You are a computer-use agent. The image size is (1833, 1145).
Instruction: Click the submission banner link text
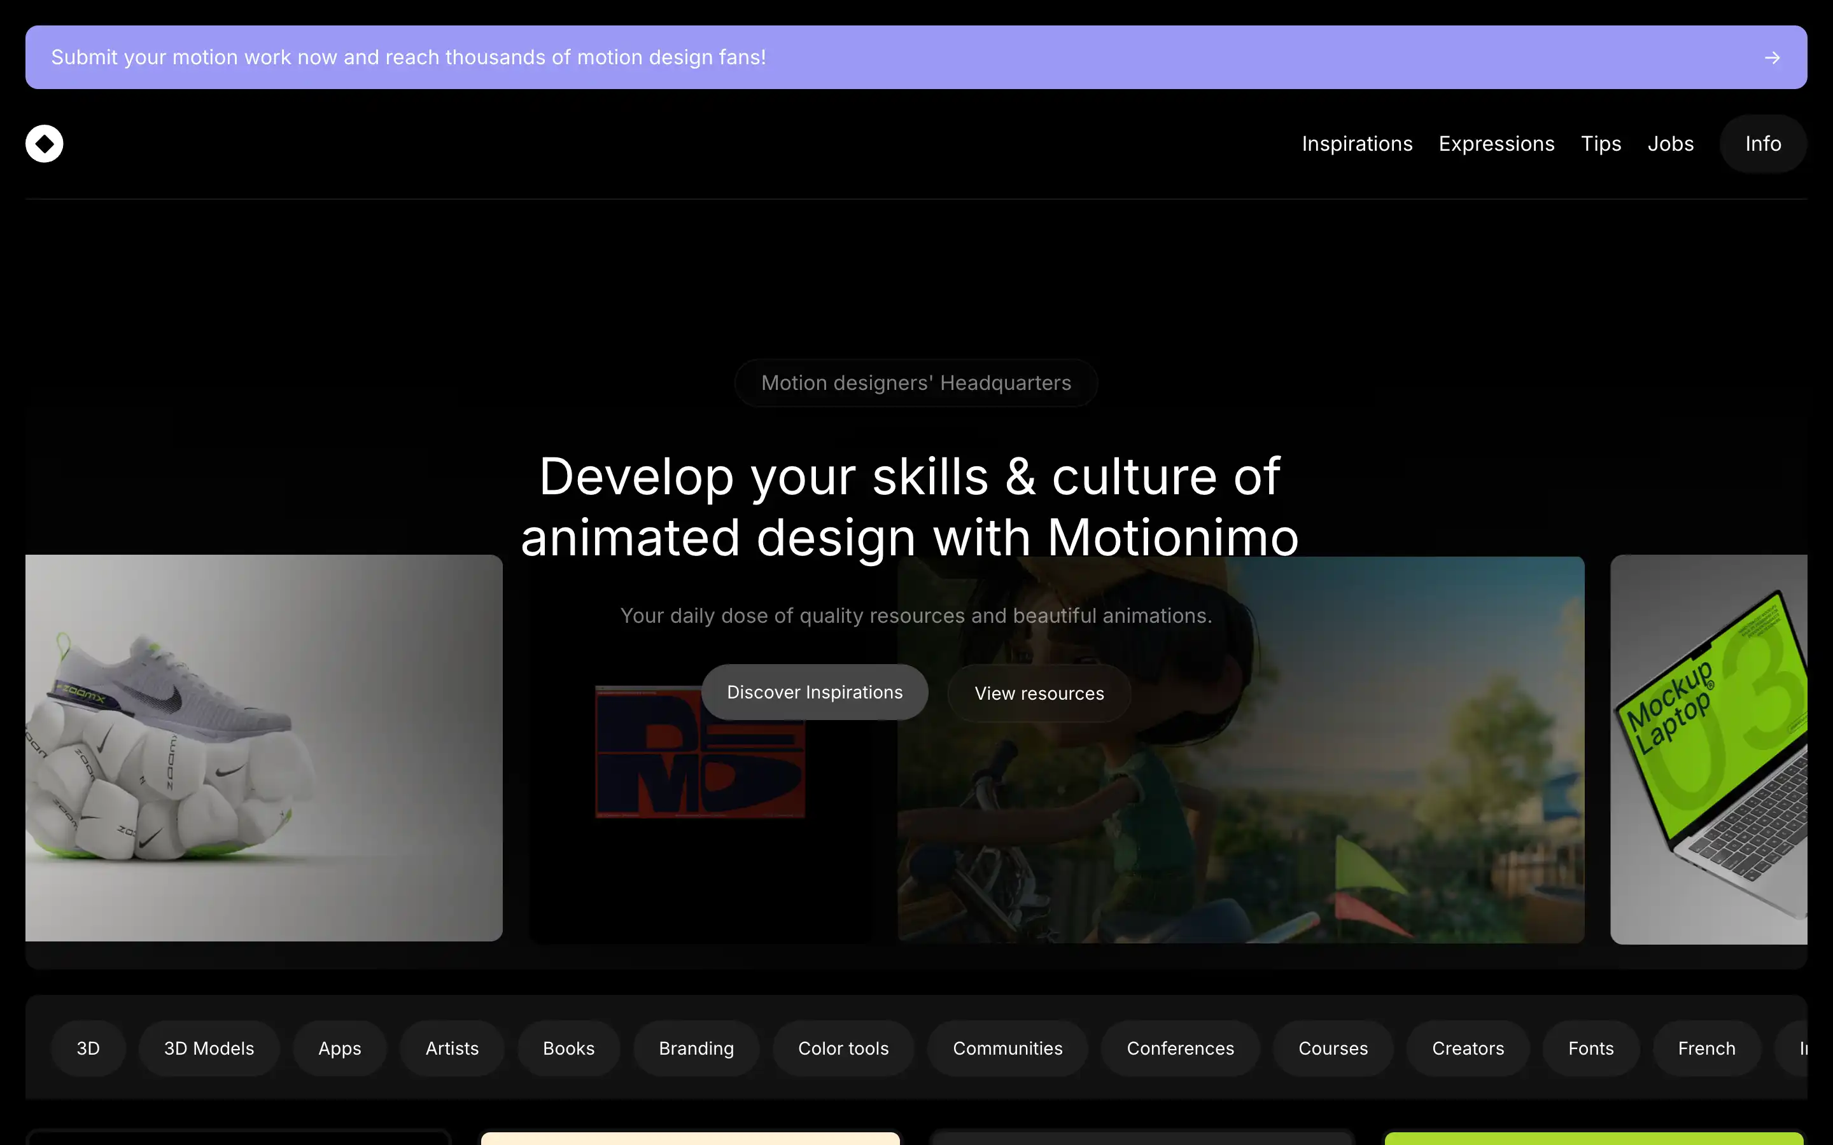409,57
